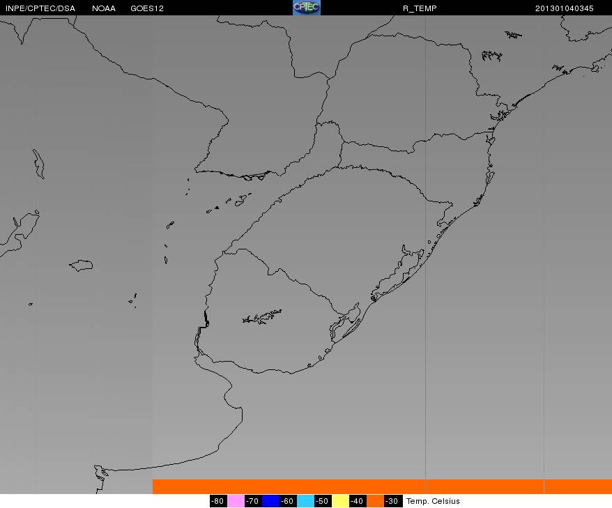612x508 pixels.
Task: Click the Temp. Celsius legend label
Action: point(433,501)
